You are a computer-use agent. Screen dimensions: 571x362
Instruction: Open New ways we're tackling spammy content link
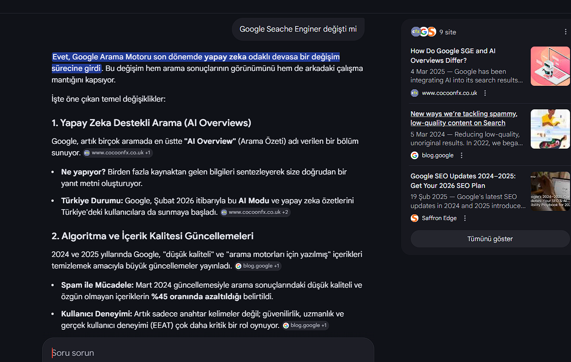[464, 118]
